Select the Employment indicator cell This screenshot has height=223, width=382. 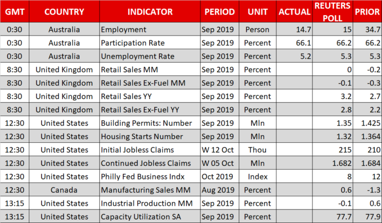coord(150,29)
